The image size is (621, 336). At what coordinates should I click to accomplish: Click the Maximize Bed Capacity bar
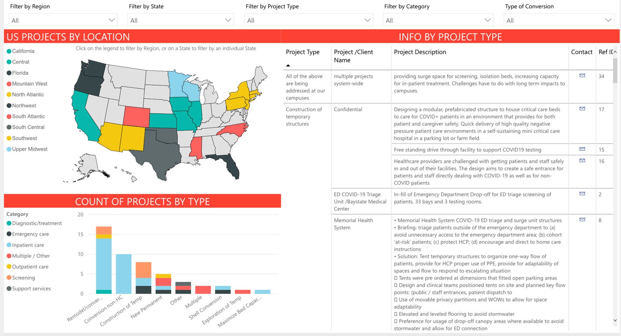point(262,292)
